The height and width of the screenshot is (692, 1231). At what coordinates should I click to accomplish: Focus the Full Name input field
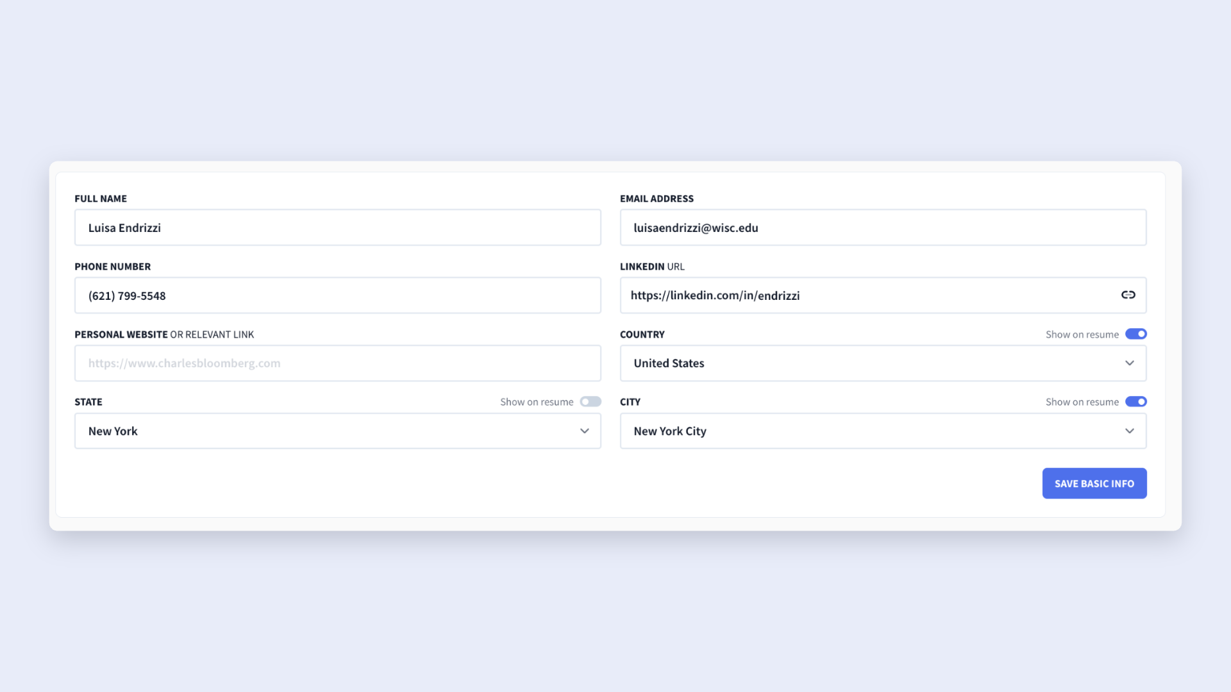338,227
